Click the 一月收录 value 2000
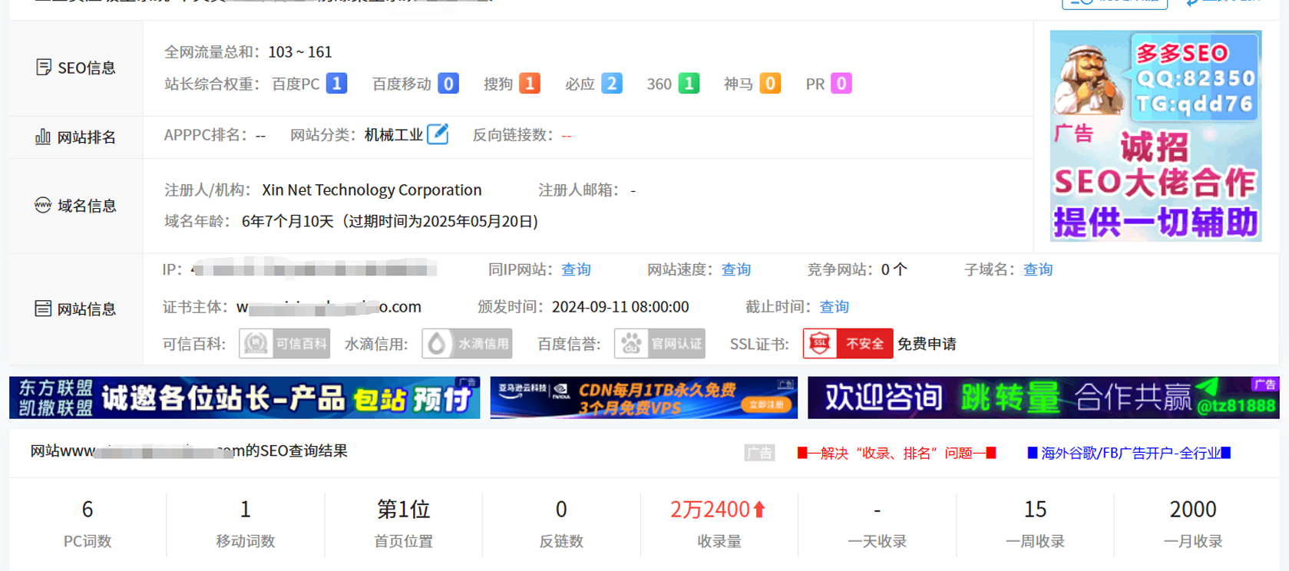1289x571 pixels. [1193, 509]
